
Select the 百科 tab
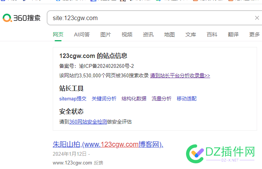tap(212, 34)
